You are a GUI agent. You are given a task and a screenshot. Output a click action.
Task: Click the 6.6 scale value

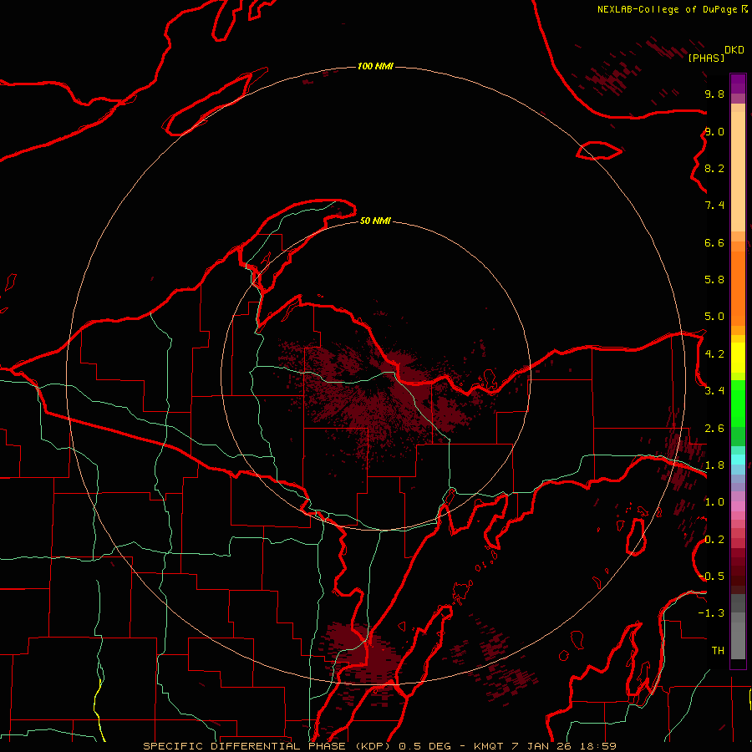pos(714,242)
